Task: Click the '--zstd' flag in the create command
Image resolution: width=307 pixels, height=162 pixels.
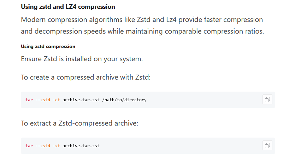Action: [x=43, y=100]
